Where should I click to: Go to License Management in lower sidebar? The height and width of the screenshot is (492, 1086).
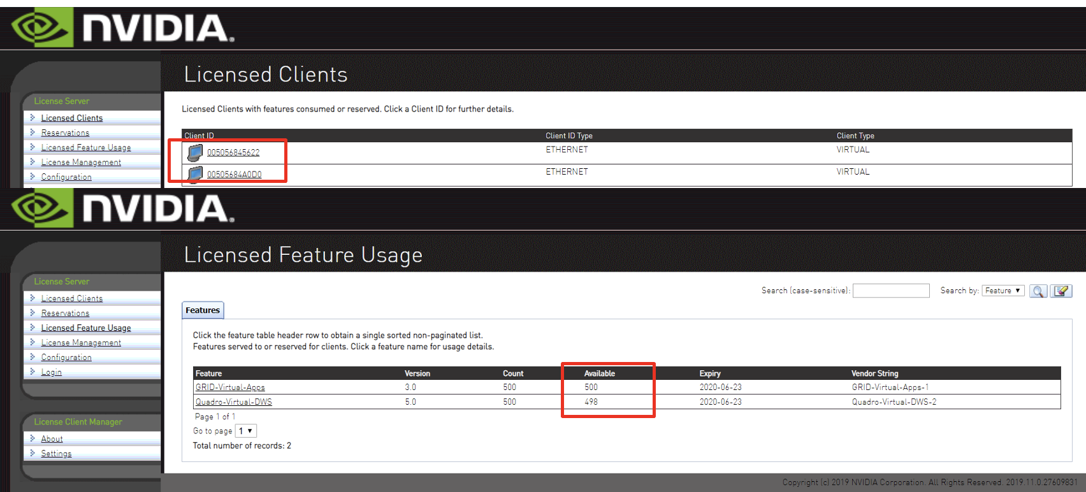click(x=81, y=342)
